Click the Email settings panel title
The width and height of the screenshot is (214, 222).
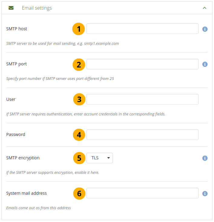pos(37,8)
